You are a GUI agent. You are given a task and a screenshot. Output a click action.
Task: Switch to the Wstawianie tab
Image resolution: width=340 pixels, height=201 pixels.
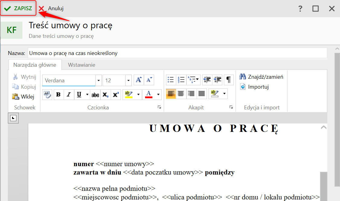[81, 65]
